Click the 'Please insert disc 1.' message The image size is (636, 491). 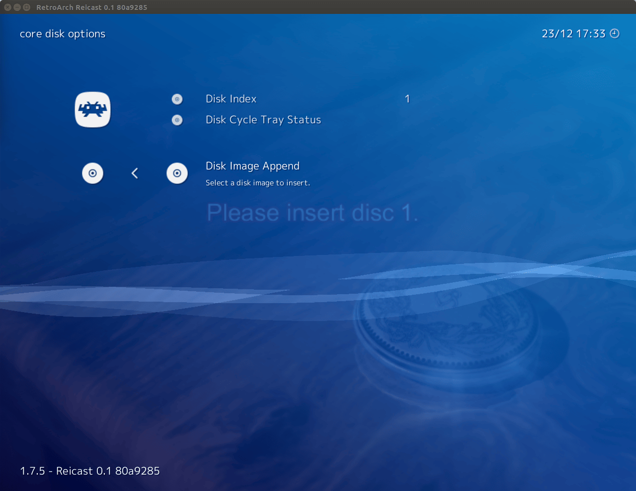point(313,213)
